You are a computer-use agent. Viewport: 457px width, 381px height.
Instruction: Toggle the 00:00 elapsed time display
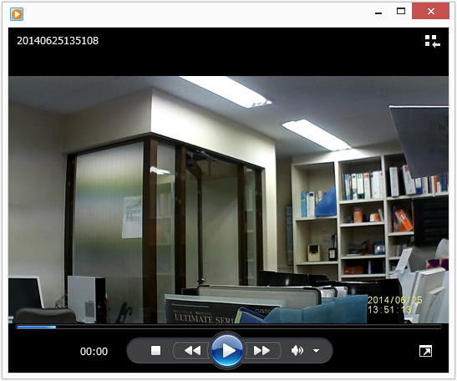click(x=94, y=351)
